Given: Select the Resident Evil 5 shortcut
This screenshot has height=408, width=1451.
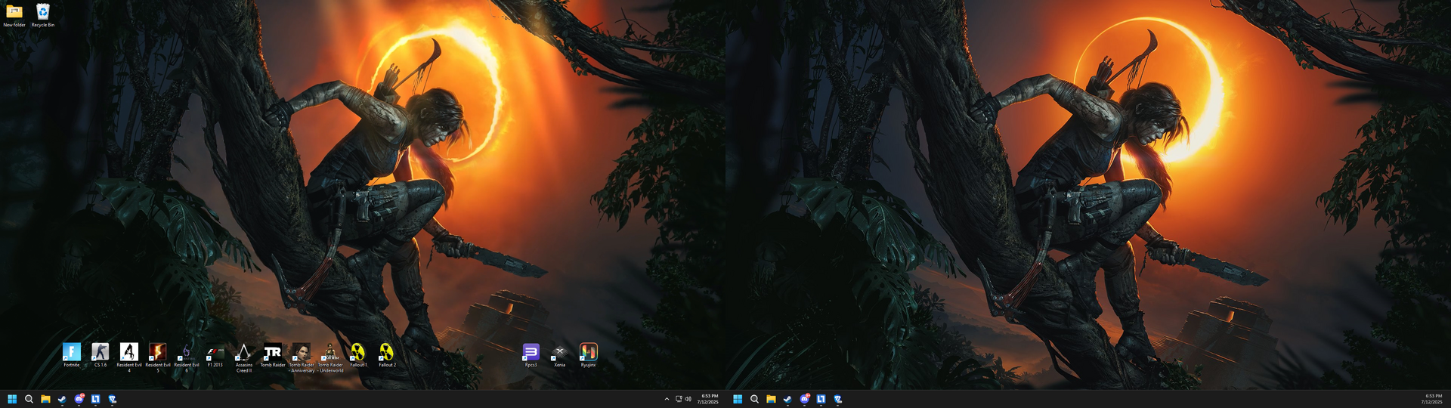Looking at the screenshot, I should pyautogui.click(x=158, y=357).
